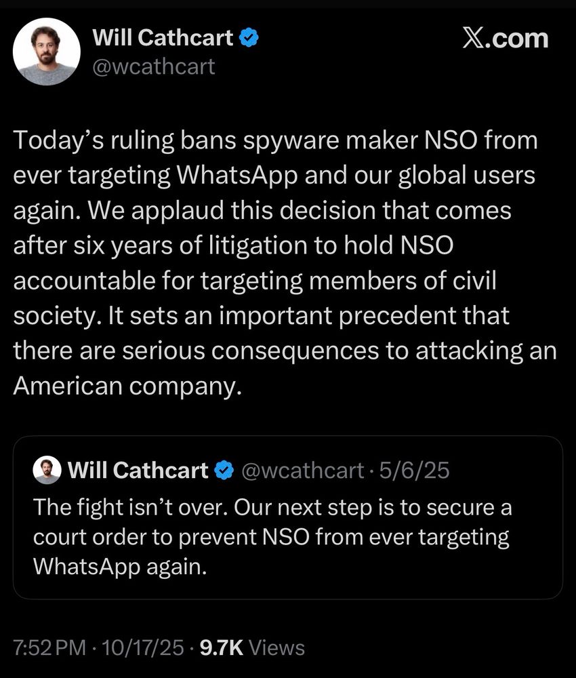Click the small avatar in the quoted tweet
Image resolution: width=576 pixels, height=678 pixels.
coord(47,470)
